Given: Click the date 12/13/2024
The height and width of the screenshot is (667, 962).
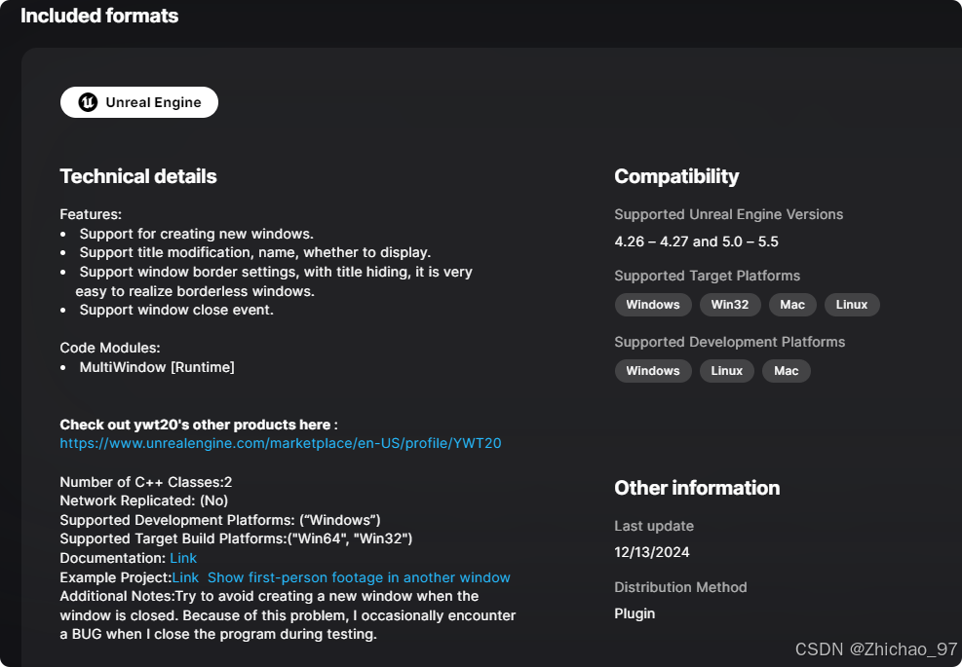Looking at the screenshot, I should click(x=651, y=552).
